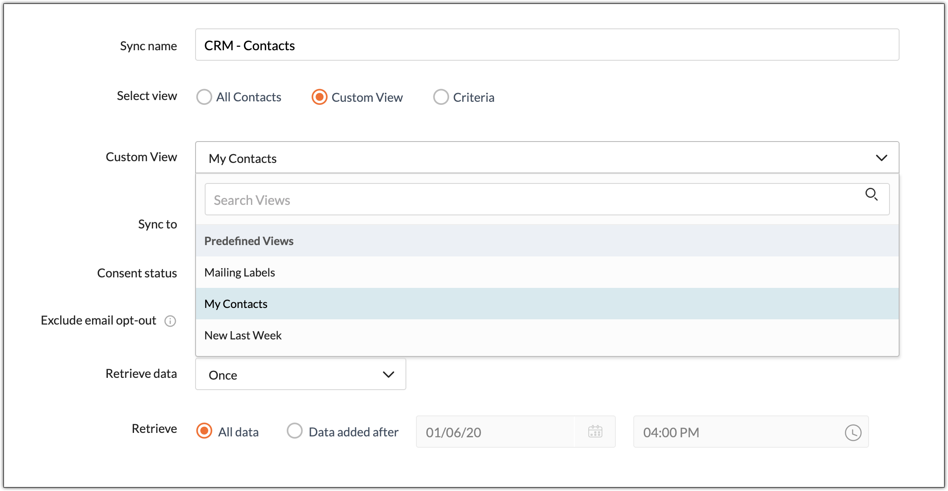Select Data added after option
The image size is (948, 491).
(295, 431)
